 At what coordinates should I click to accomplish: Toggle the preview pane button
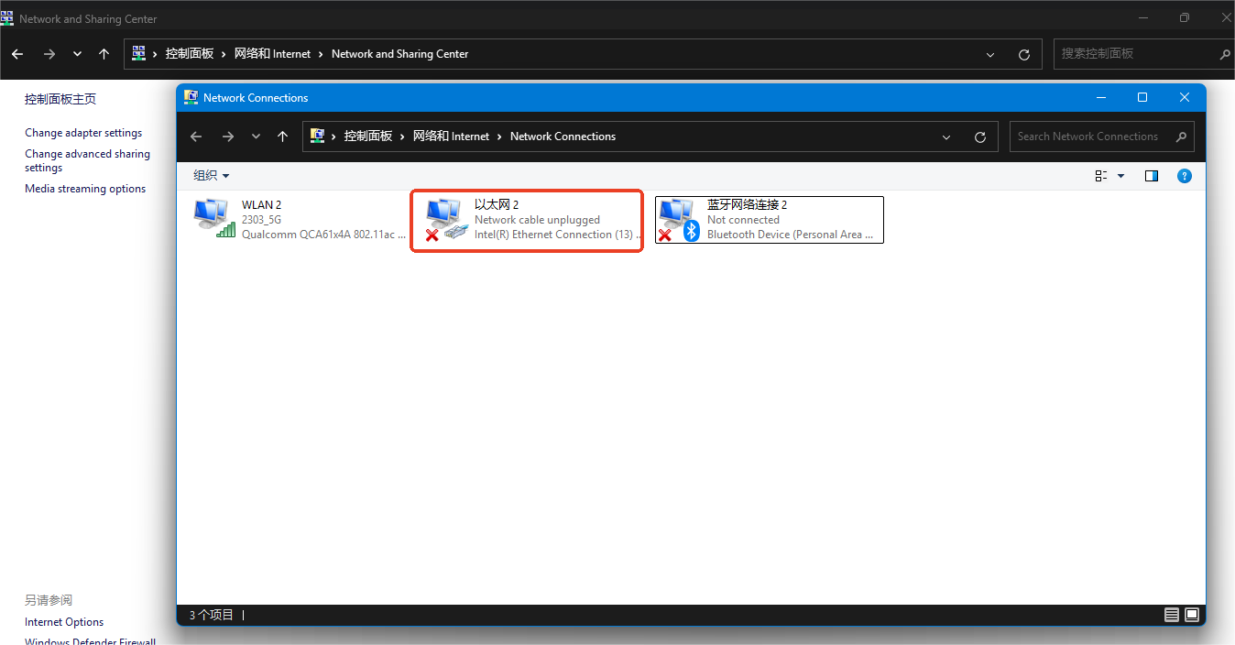pyautogui.click(x=1152, y=176)
